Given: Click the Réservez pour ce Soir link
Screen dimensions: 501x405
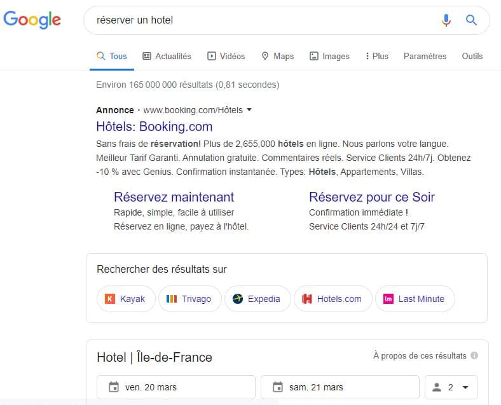Looking at the screenshot, I should [372, 197].
